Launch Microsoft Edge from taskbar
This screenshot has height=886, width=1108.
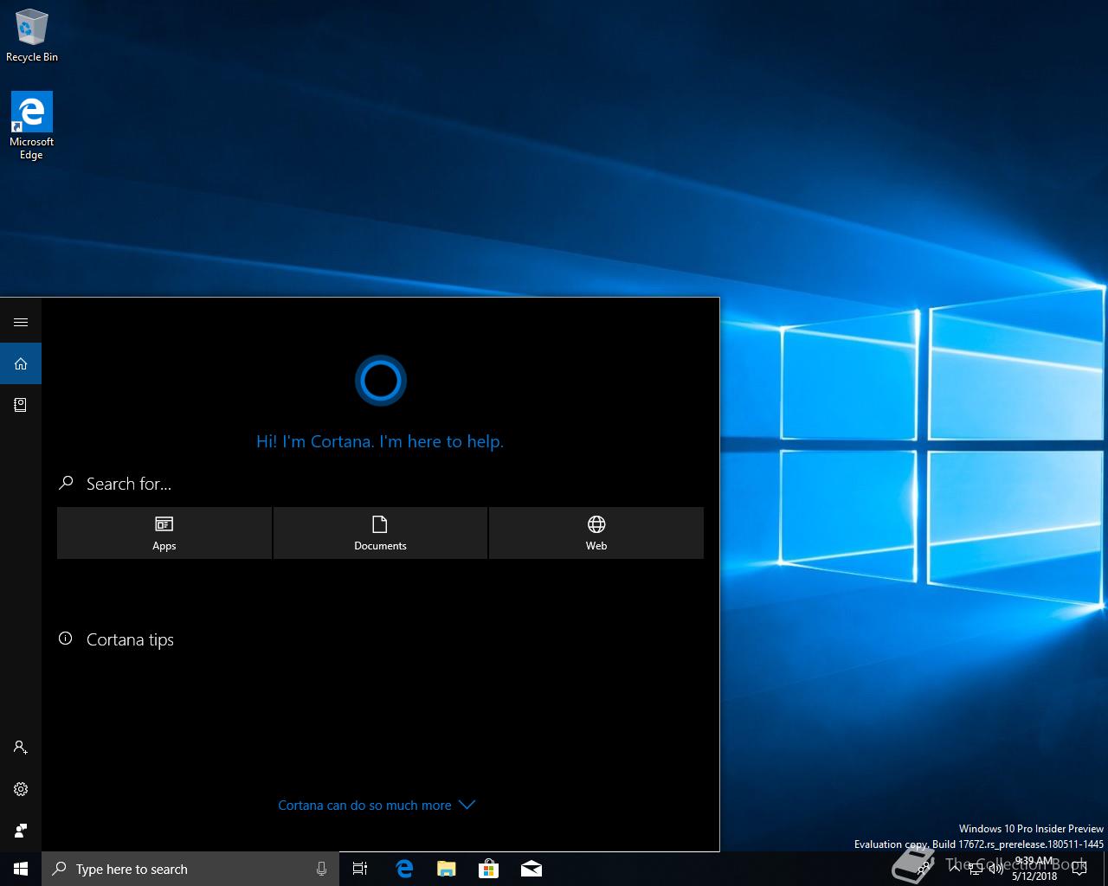(x=403, y=869)
